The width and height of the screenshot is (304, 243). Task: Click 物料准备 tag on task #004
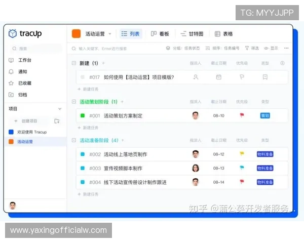[265, 182]
